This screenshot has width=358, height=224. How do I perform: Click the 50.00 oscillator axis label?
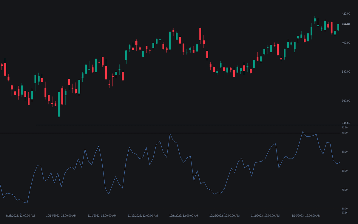[345, 171]
